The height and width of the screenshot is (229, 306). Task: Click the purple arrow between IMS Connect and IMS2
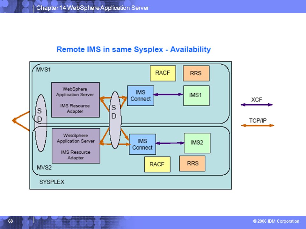(x=170, y=143)
